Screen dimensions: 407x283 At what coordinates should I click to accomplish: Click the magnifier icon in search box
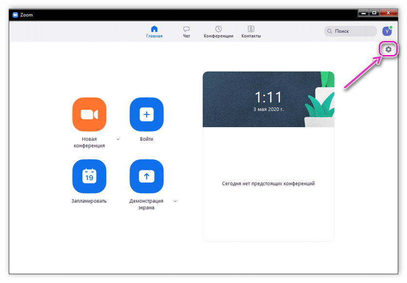[x=331, y=31]
